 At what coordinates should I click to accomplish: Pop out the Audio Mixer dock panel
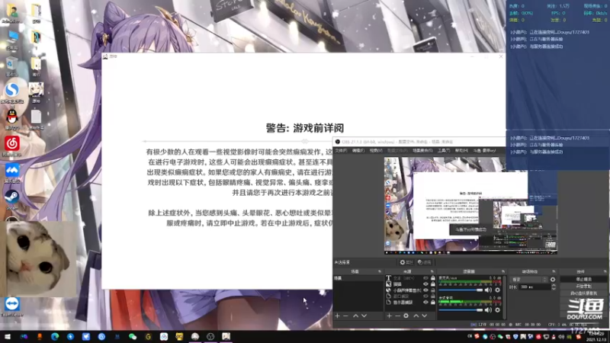point(503,271)
